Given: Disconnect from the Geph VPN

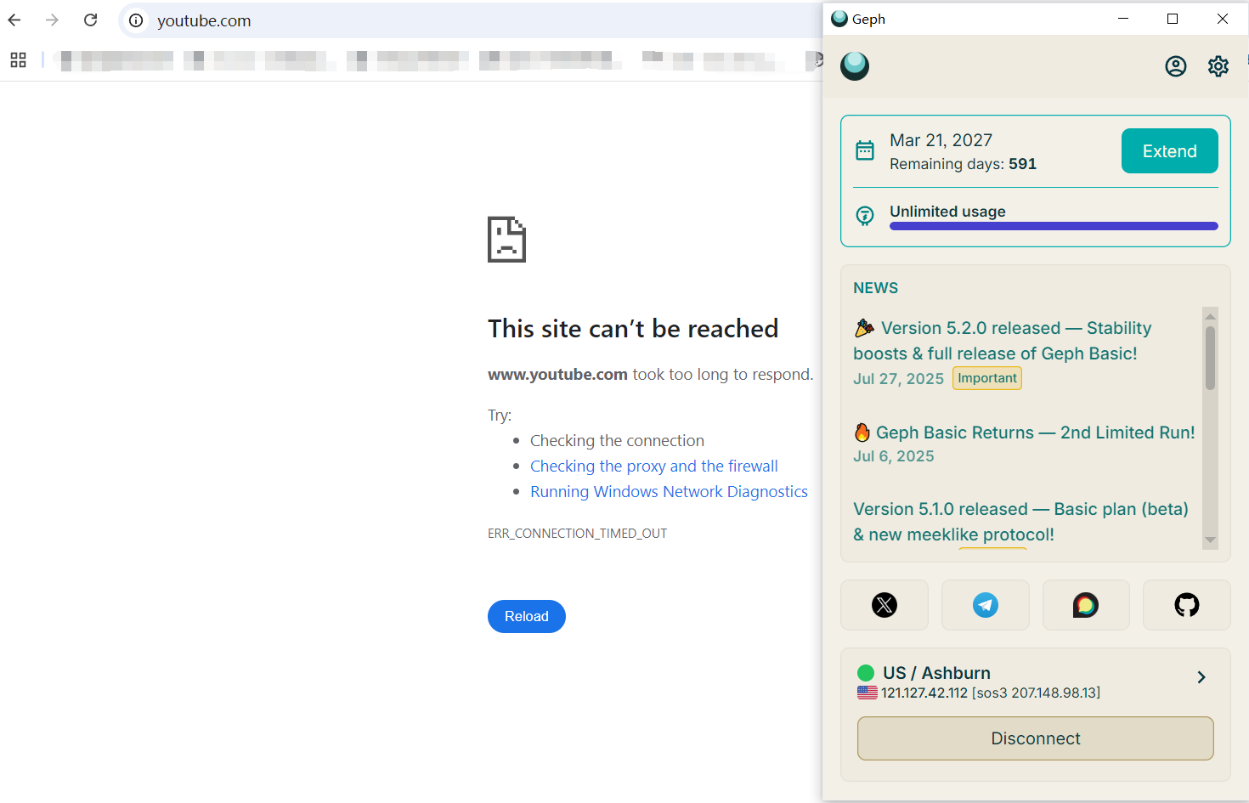Looking at the screenshot, I should pyautogui.click(x=1036, y=738).
